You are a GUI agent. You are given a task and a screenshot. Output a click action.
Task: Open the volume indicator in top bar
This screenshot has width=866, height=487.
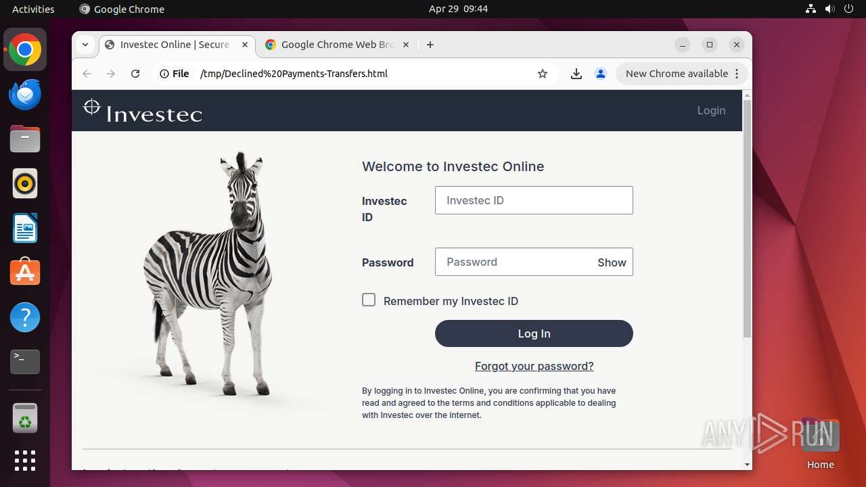click(x=829, y=9)
